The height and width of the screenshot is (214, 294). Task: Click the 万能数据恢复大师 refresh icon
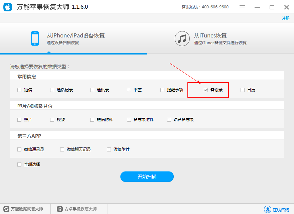click(x=6, y=209)
